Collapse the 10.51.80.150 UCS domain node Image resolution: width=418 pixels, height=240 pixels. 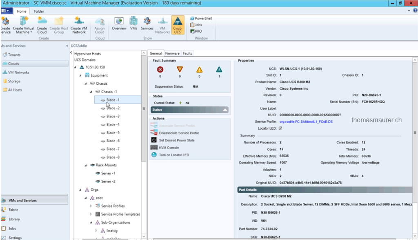[75, 67]
